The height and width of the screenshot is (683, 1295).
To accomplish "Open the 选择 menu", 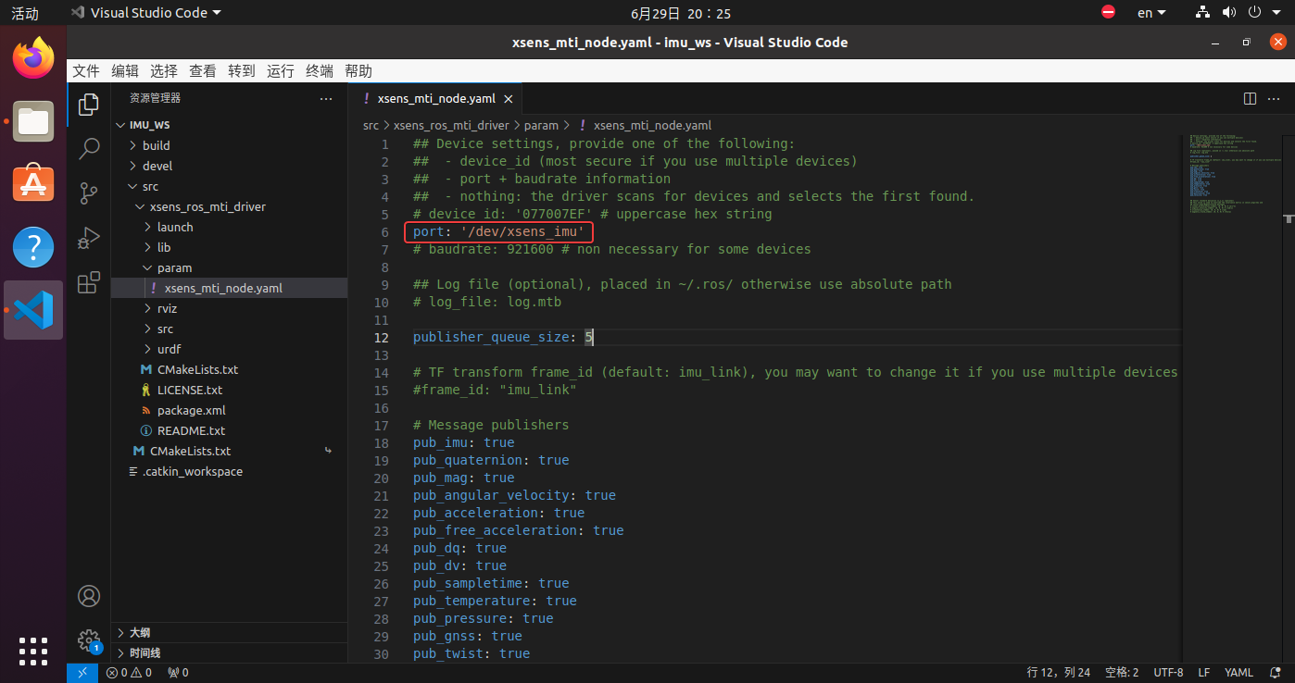I will tap(164, 71).
